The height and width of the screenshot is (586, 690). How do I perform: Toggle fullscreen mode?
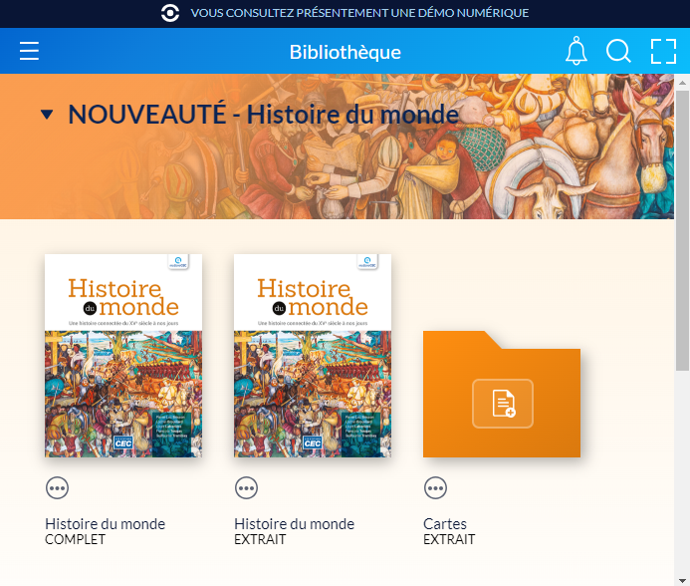point(663,51)
